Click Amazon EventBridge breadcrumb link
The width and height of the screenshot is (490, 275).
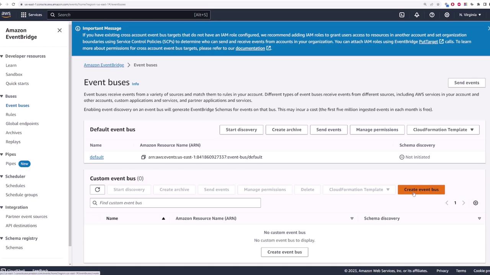click(104, 65)
